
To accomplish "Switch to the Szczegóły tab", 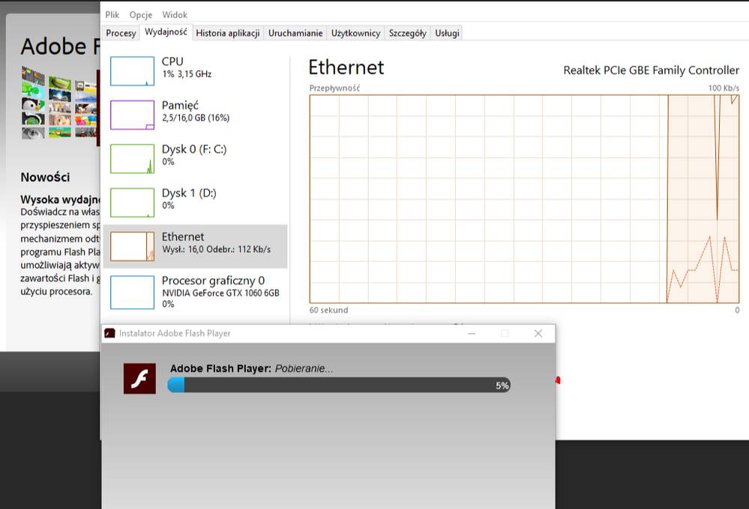I will click(x=407, y=33).
